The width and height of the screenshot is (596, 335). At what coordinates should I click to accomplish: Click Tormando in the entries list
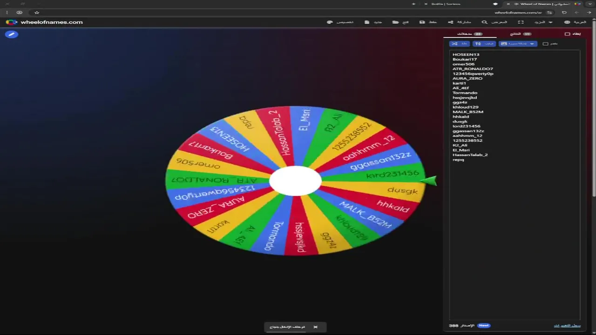pyautogui.click(x=465, y=93)
